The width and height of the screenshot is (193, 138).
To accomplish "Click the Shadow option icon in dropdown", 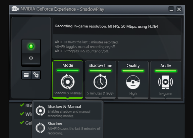I will (40, 128).
